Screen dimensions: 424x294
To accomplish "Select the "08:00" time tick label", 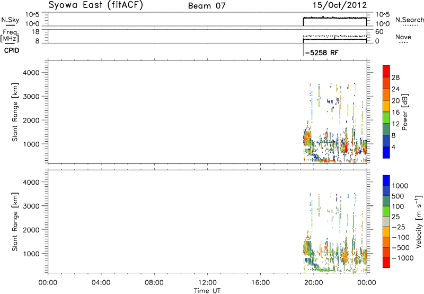I will coord(154,283).
